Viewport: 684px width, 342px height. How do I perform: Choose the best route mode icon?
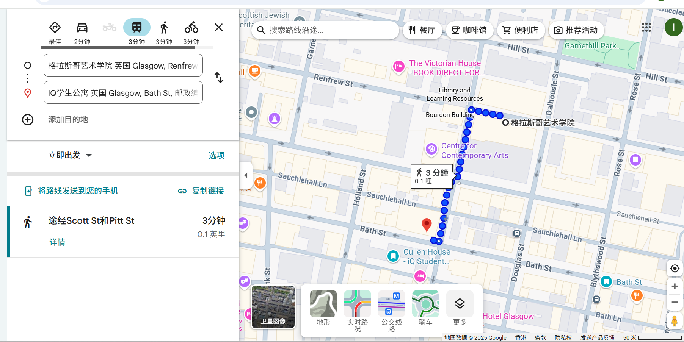[x=55, y=28]
